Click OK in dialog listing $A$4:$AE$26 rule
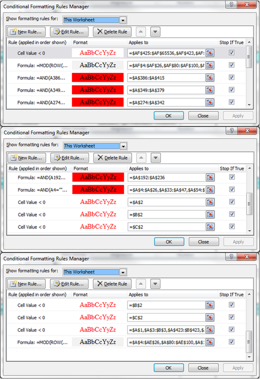Image resolution: width=260 pixels, height=379 pixels. 169,368
